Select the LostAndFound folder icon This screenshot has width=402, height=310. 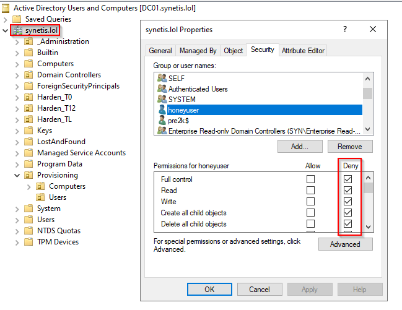tap(28, 142)
